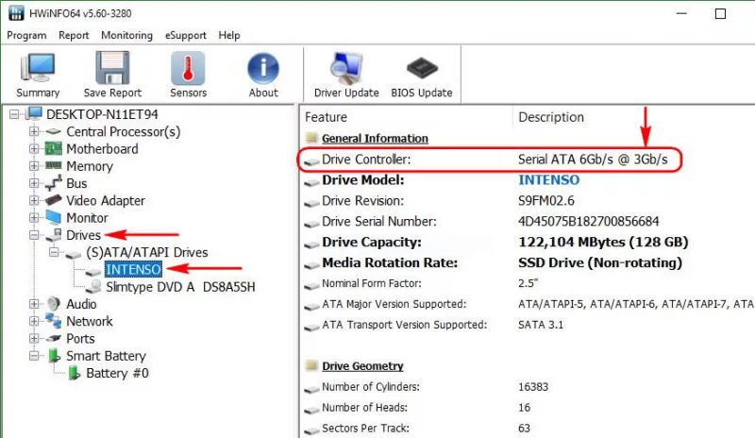Screen dimensions: 755x438
Task: Select the Ports icon in tree
Action: tap(54, 338)
